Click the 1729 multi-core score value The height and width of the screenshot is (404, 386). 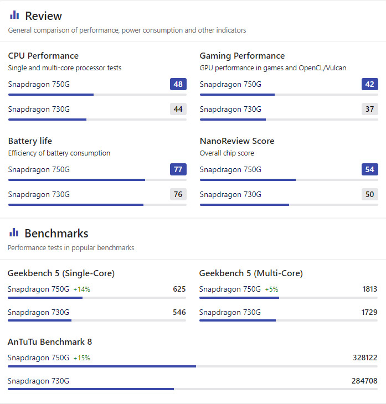point(369,312)
